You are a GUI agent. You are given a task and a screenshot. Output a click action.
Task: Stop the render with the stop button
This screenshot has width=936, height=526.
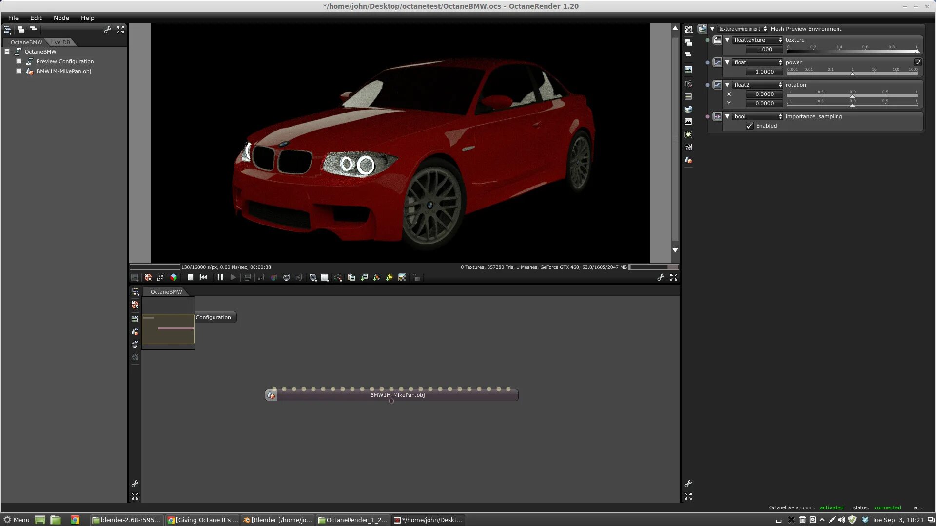pos(191,277)
